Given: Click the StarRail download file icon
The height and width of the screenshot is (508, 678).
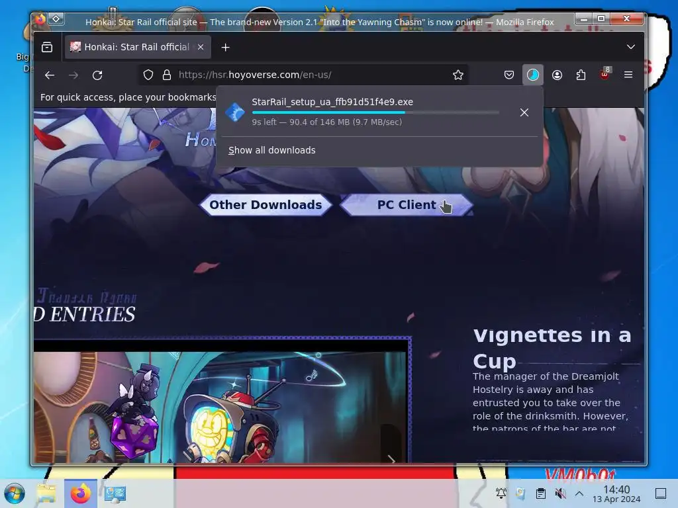Looking at the screenshot, I should pos(235,112).
